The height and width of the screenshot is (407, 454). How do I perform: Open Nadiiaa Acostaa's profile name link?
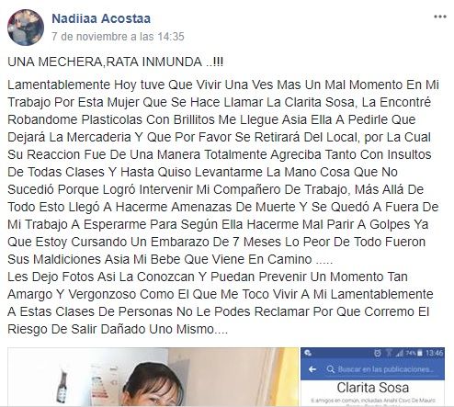(x=101, y=18)
